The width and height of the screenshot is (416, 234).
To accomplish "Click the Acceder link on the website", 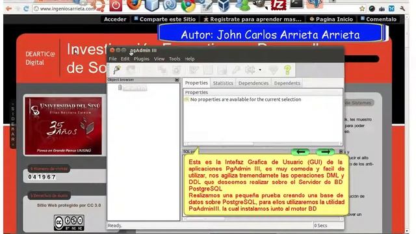I will coord(115,19).
